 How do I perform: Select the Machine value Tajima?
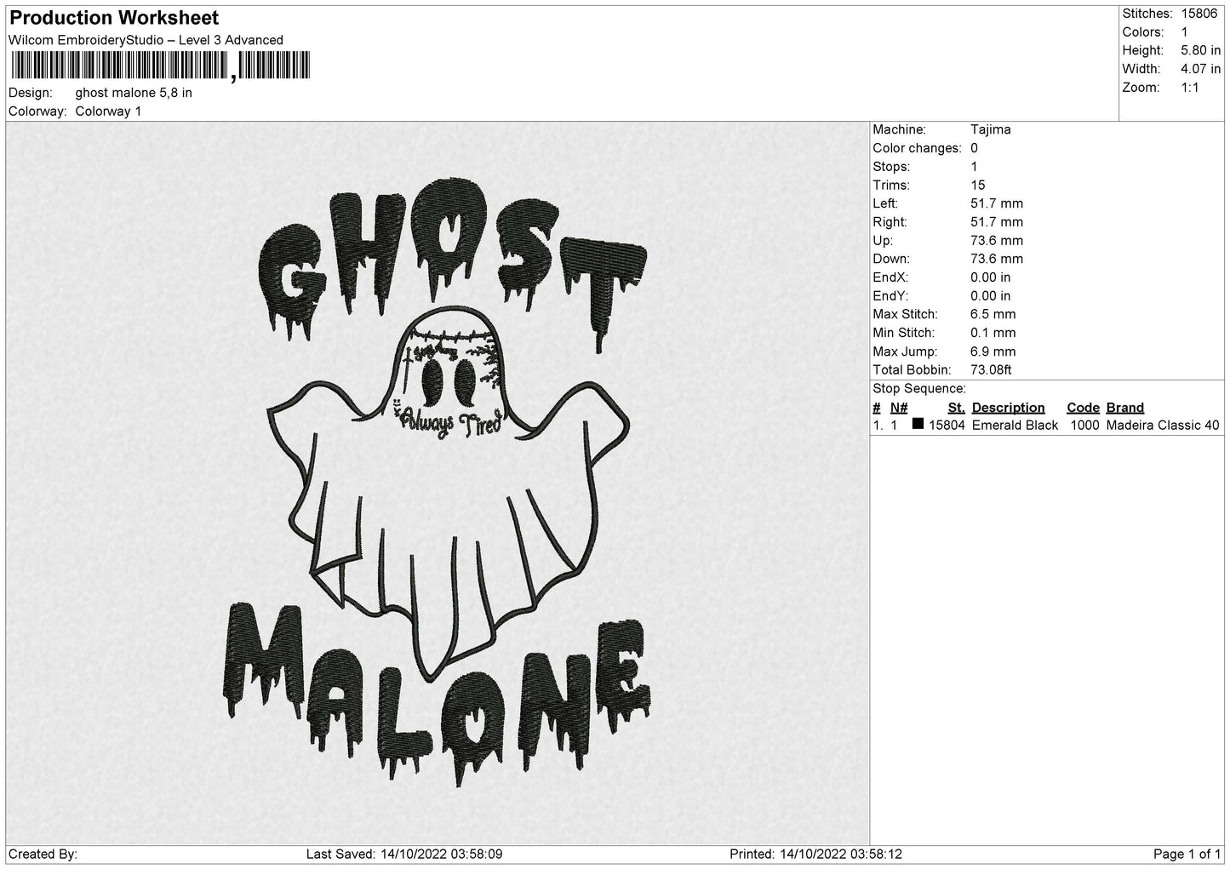pyautogui.click(x=991, y=129)
